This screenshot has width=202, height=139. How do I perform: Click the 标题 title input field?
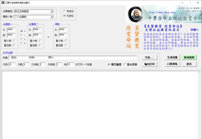click(x=72, y=58)
